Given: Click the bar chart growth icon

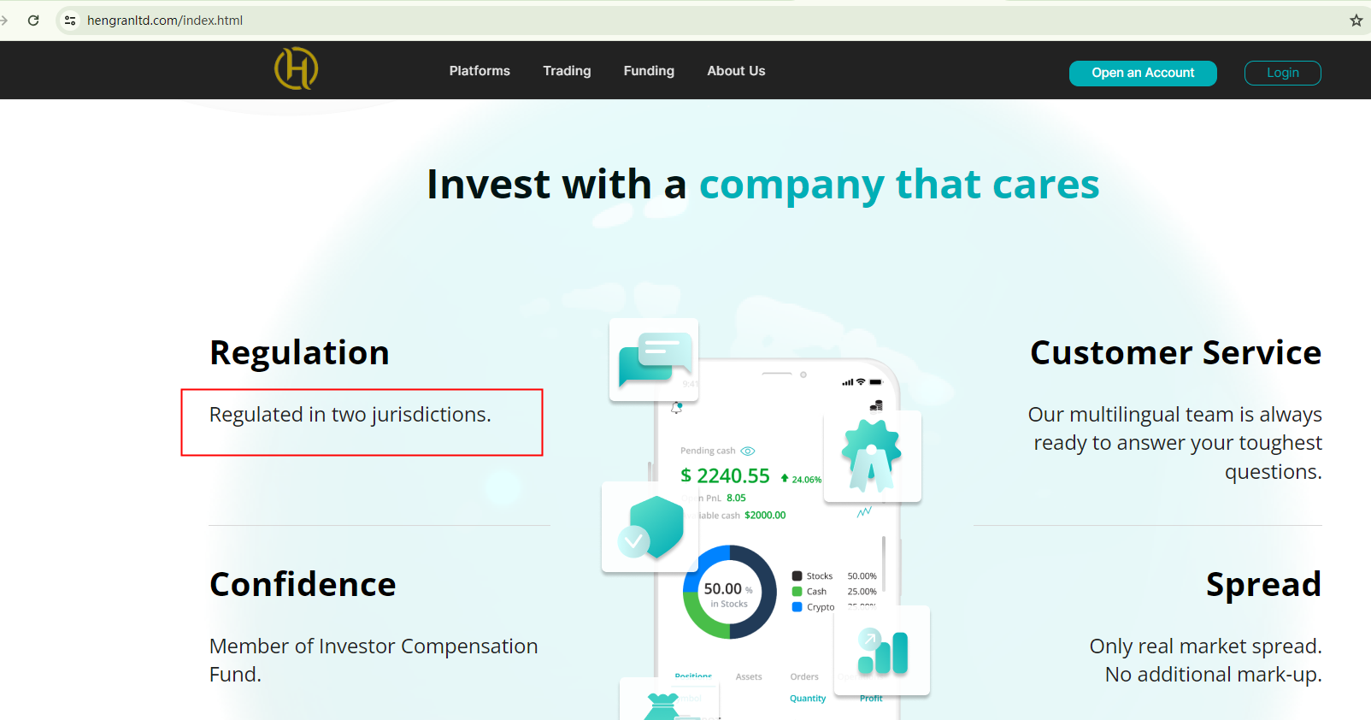Looking at the screenshot, I should point(882,651).
